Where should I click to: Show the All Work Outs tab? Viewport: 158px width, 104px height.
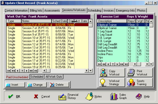tap(54, 77)
